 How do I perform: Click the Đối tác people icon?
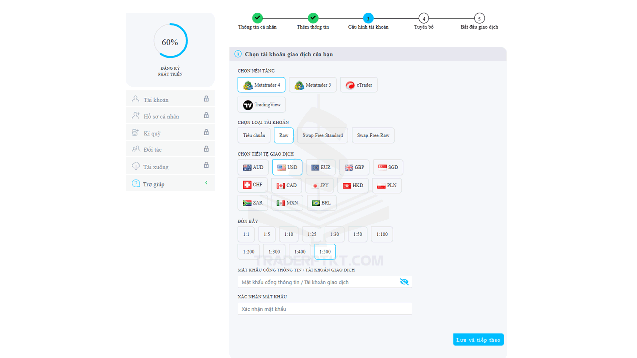[x=136, y=149]
